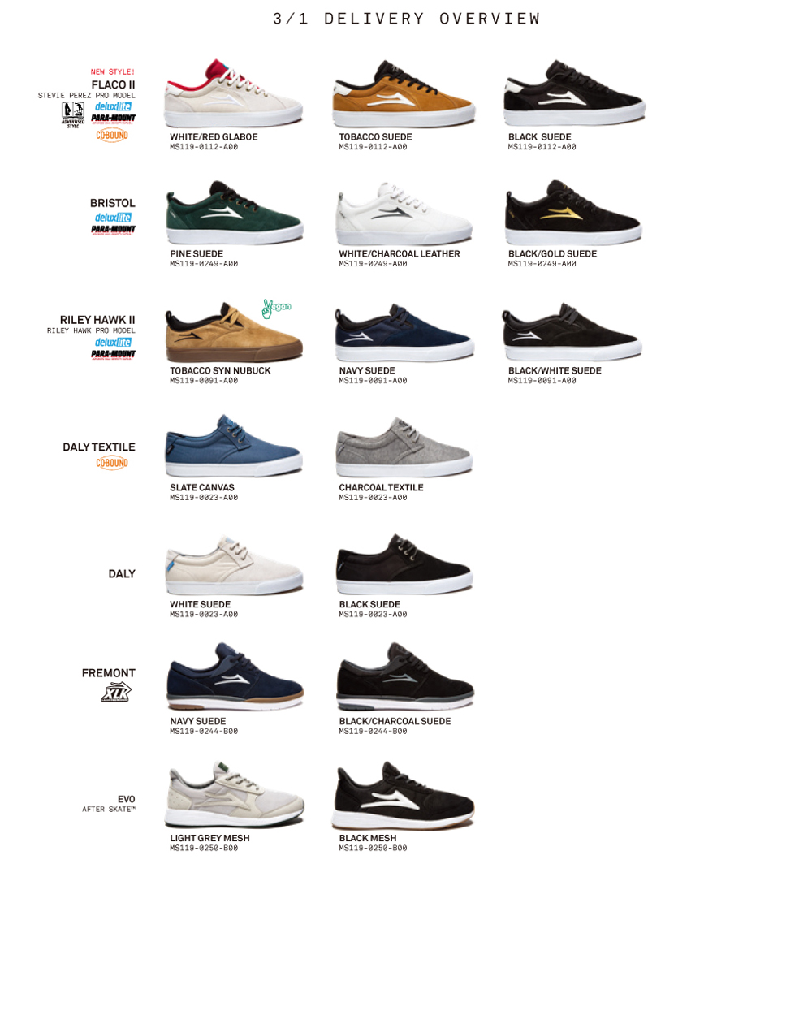The image size is (812, 1015).
Task: Click the Flaco II Cobound logo
Action: 112,135
